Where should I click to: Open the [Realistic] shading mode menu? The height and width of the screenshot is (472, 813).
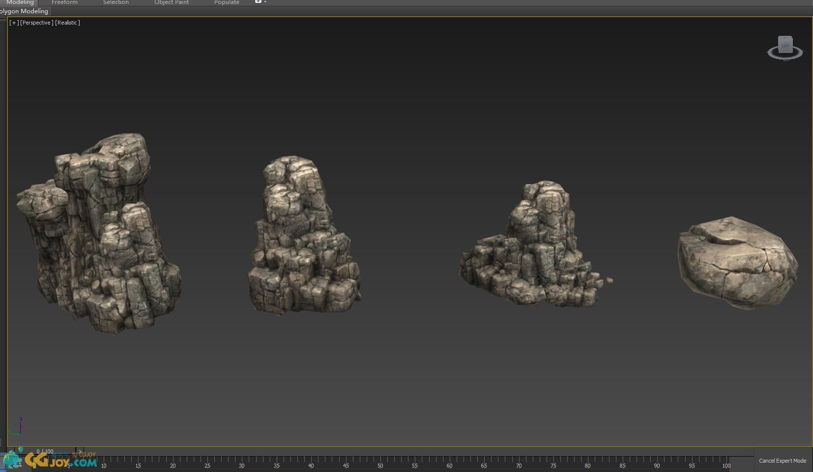pyautogui.click(x=67, y=23)
